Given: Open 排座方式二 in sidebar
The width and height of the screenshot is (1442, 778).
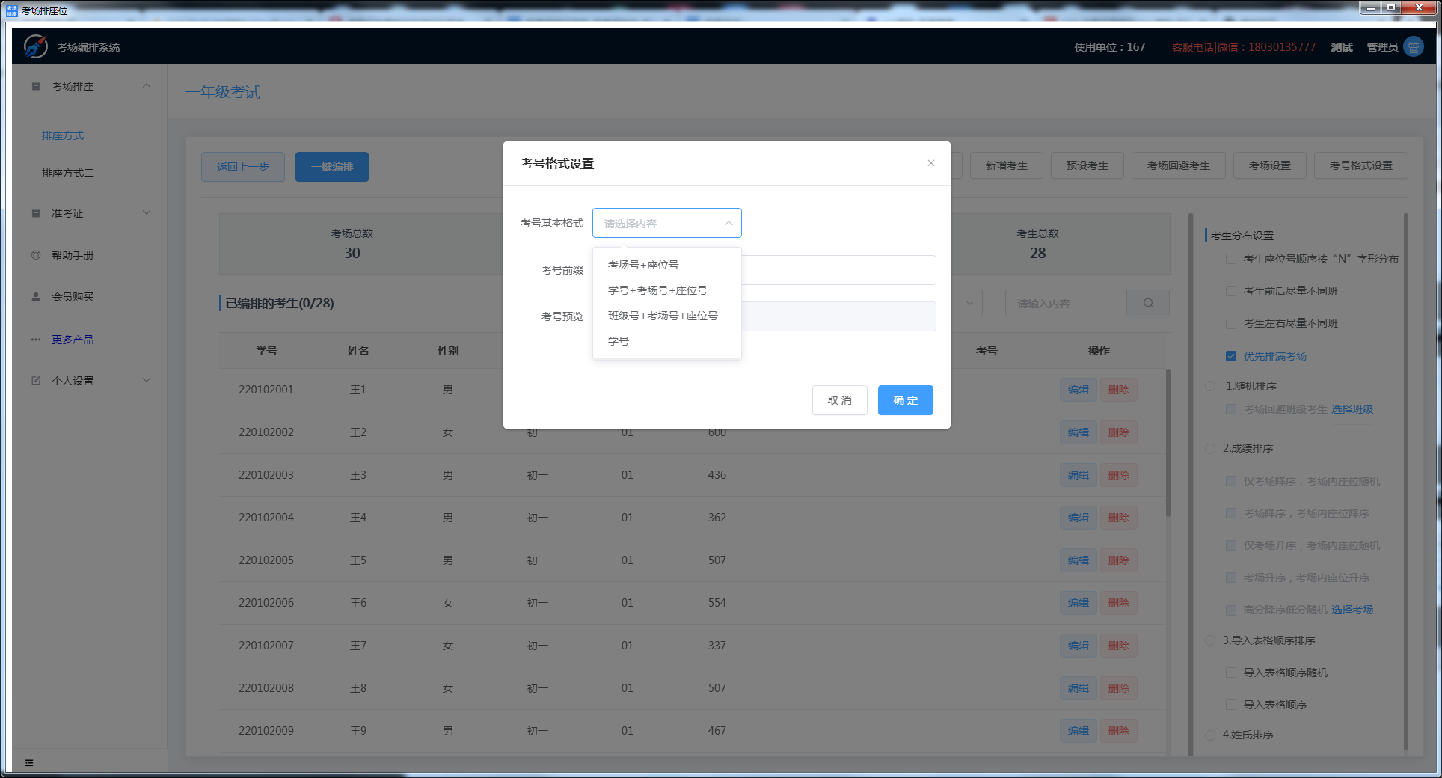Looking at the screenshot, I should (x=68, y=173).
